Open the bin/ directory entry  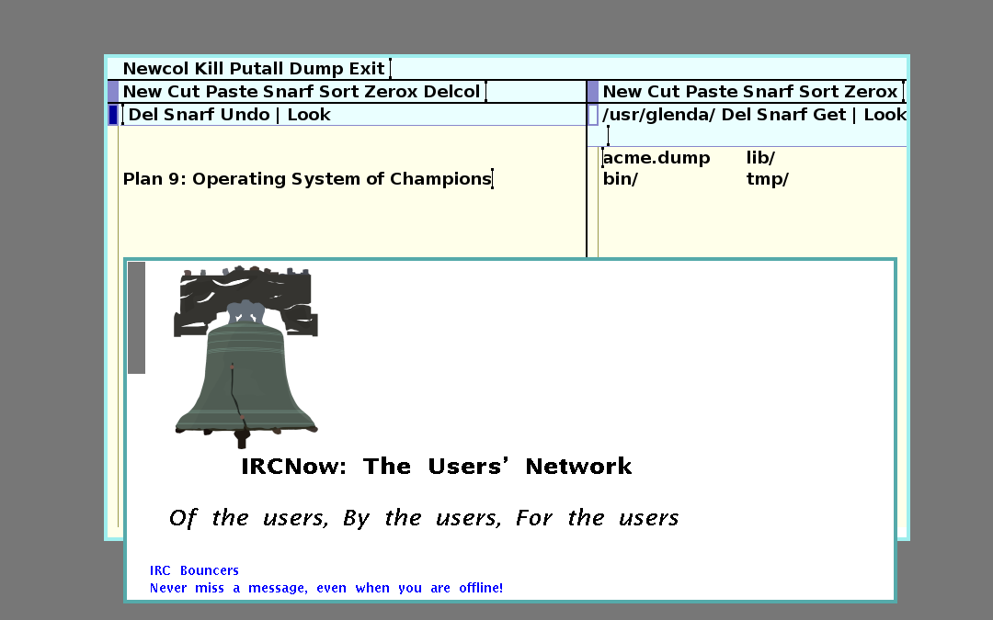coord(620,179)
